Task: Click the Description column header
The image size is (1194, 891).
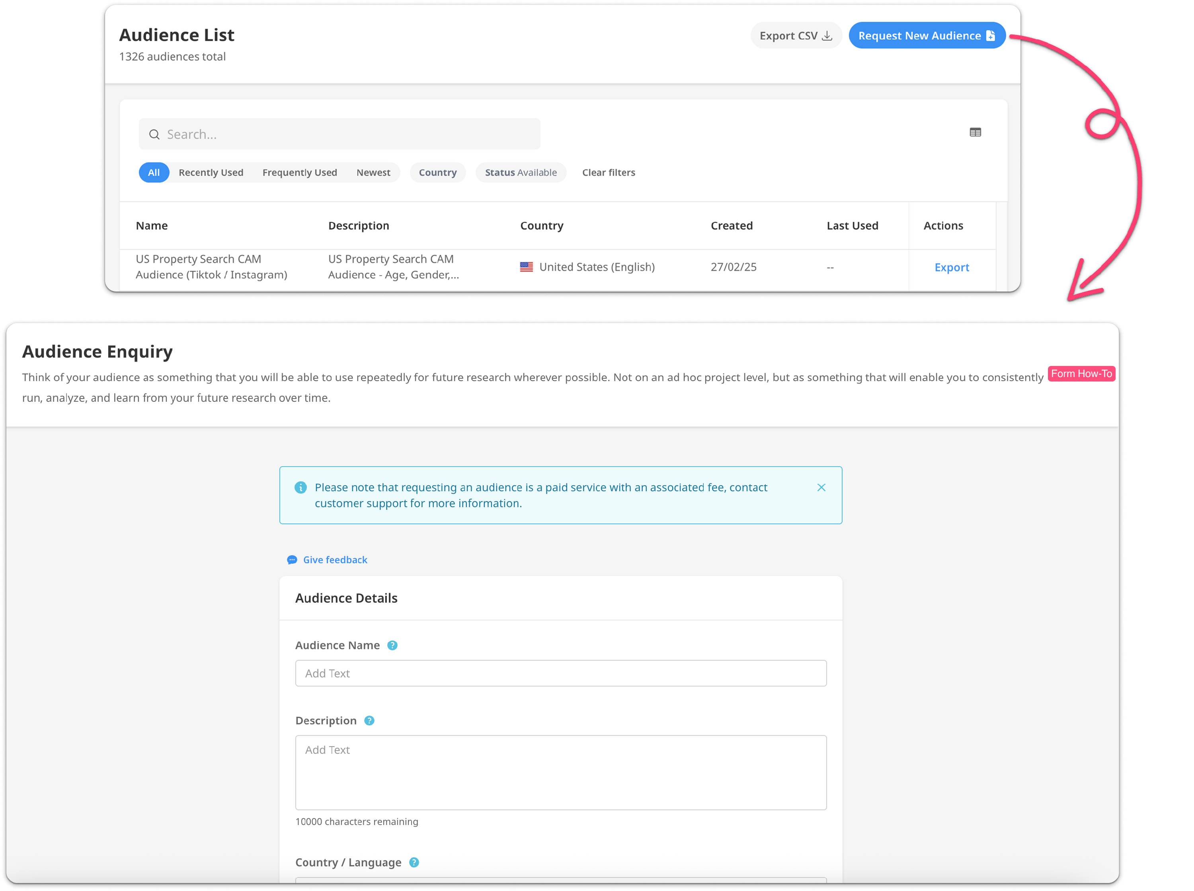Action: pyautogui.click(x=358, y=226)
